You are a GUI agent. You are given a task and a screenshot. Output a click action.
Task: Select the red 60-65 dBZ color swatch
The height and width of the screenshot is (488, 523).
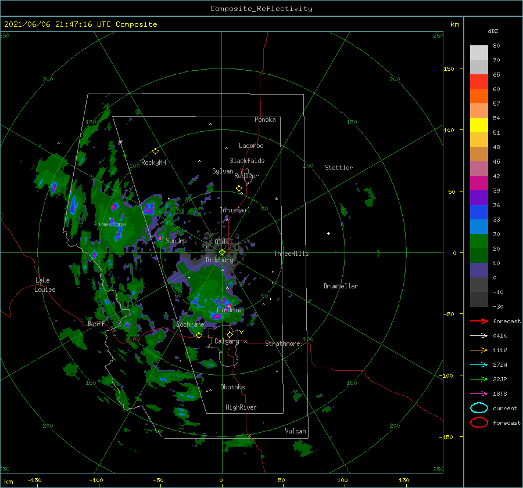coord(479,82)
